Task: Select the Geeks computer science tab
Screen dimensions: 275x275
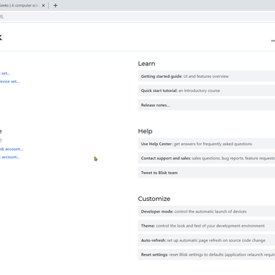Action: 22,5
